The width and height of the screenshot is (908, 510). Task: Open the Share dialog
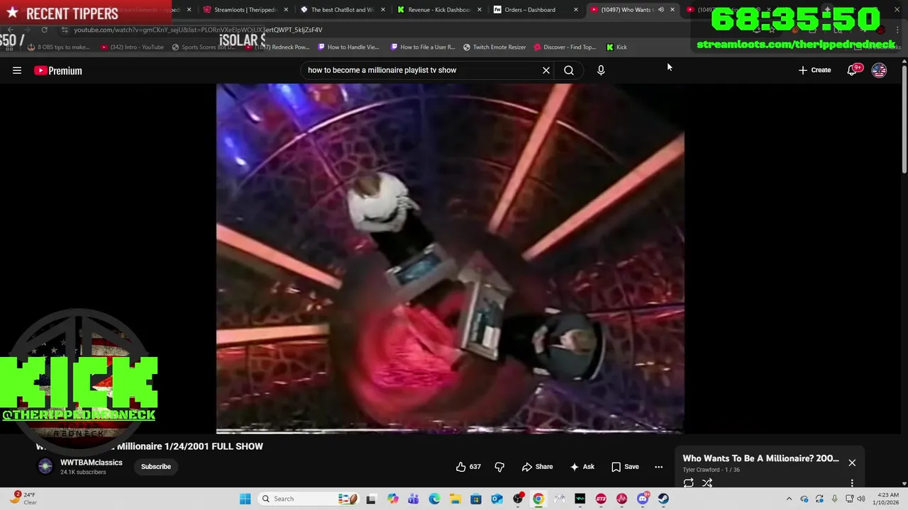pos(537,467)
